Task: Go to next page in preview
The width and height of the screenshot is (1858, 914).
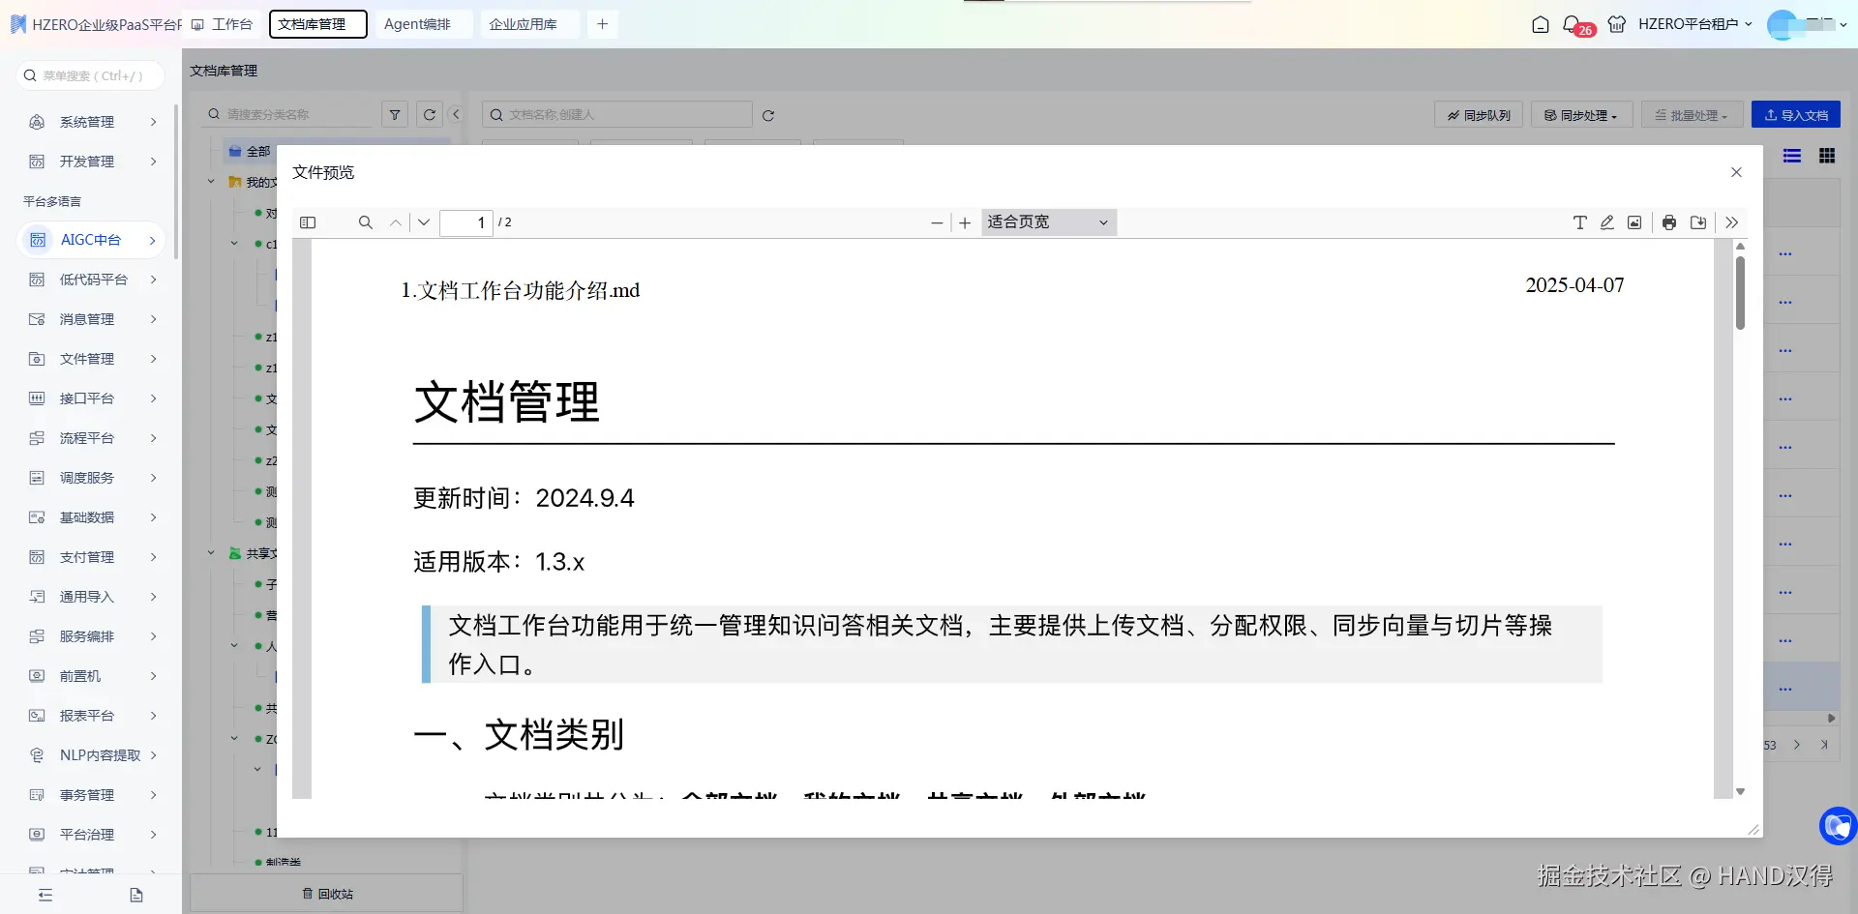Action: click(424, 222)
